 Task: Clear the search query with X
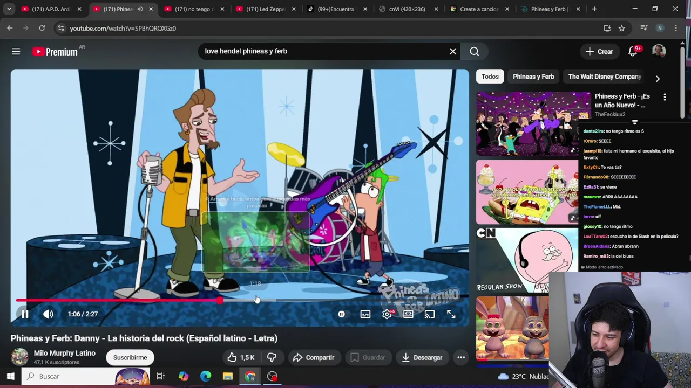point(453,51)
